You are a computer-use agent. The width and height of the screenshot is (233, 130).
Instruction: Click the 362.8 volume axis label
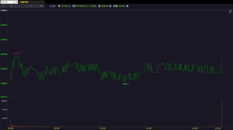5,118
